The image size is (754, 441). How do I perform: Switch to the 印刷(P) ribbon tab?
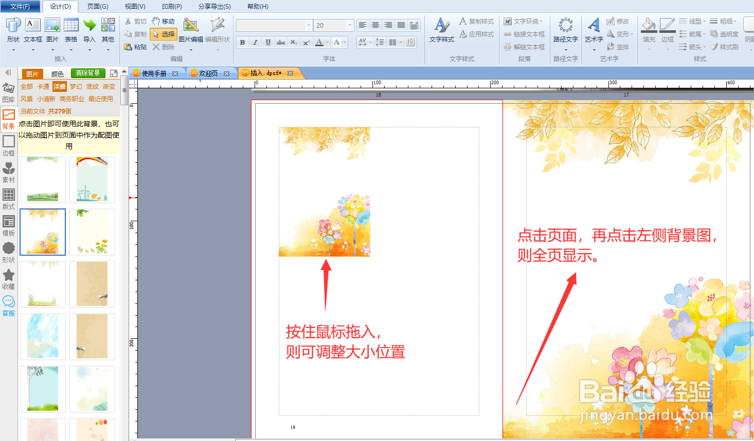point(172,7)
